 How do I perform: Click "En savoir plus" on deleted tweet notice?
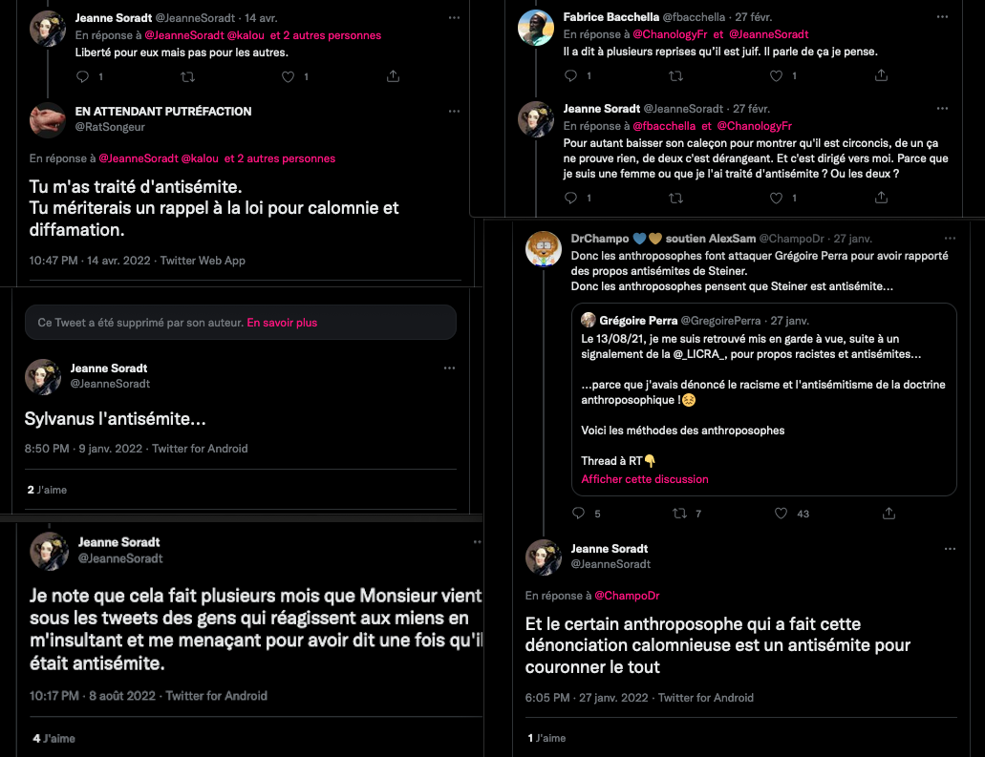click(x=282, y=323)
